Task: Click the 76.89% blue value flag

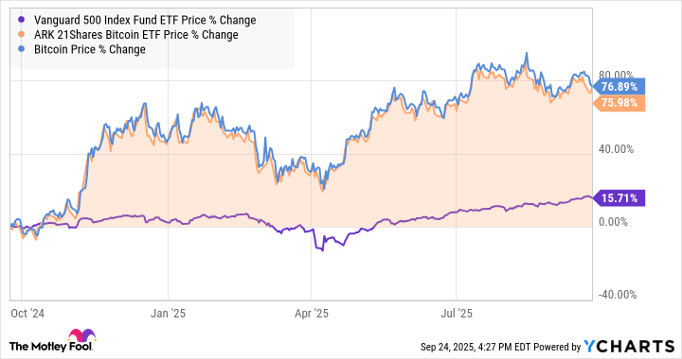Action: pos(619,87)
